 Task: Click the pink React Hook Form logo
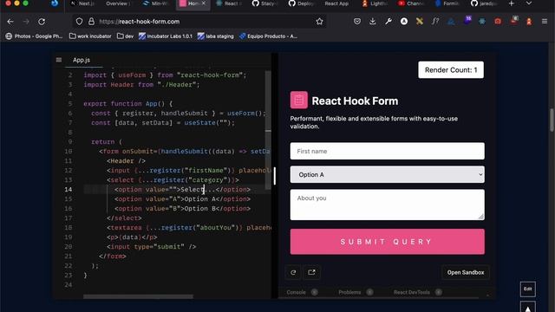tap(298, 101)
